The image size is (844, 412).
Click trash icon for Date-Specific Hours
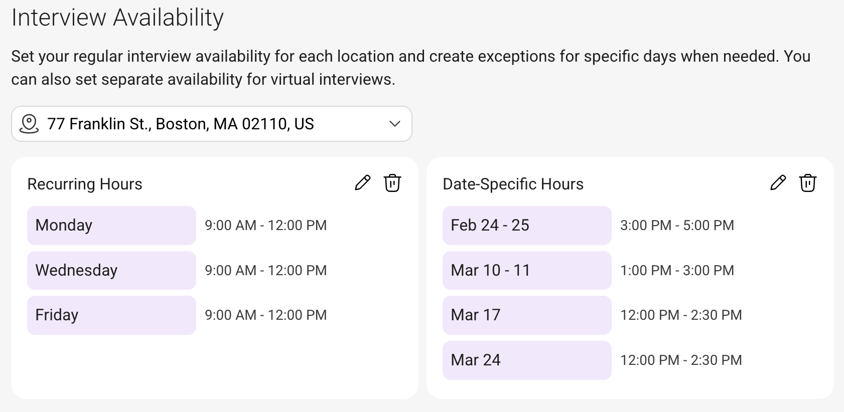pyautogui.click(x=807, y=183)
